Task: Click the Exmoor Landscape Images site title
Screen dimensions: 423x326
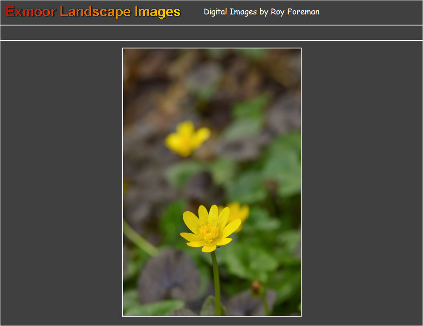Action: 93,12
